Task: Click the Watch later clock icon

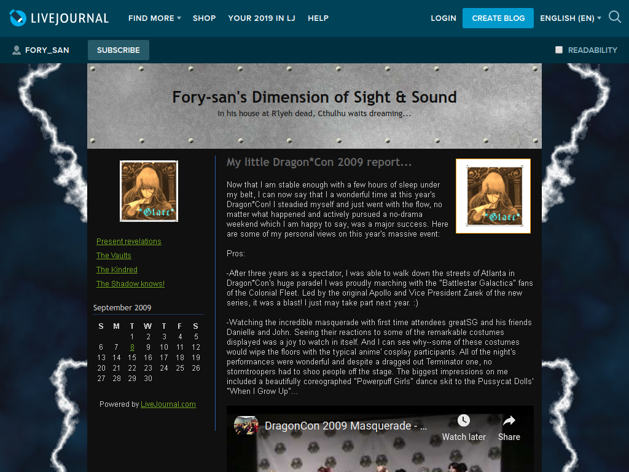Action: click(464, 420)
